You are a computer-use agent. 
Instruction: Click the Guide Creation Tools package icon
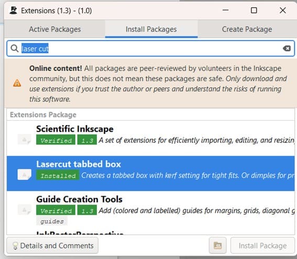pos(24,210)
